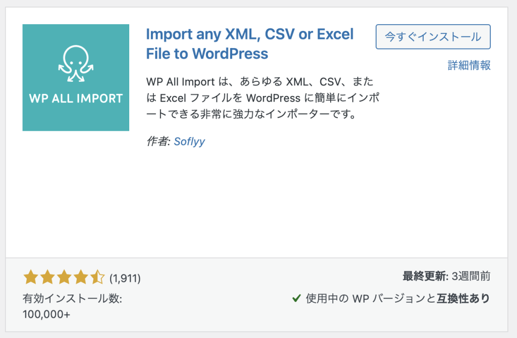Click the 最終更新 3週間前 text
Viewport: 517px width, 338px height.
[446, 276]
